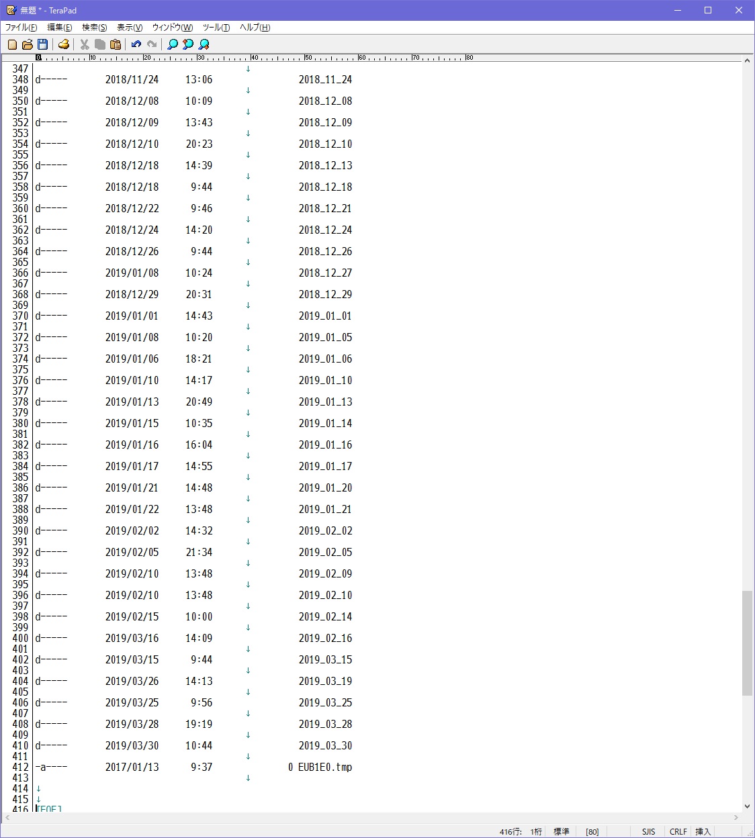This screenshot has width=755, height=838.
Task: Click date 2018/12/29 on line 368
Action: [132, 294]
